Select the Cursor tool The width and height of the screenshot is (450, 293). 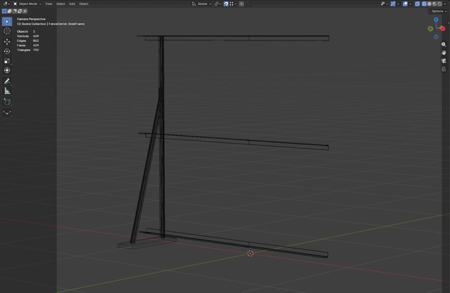pos(7,31)
